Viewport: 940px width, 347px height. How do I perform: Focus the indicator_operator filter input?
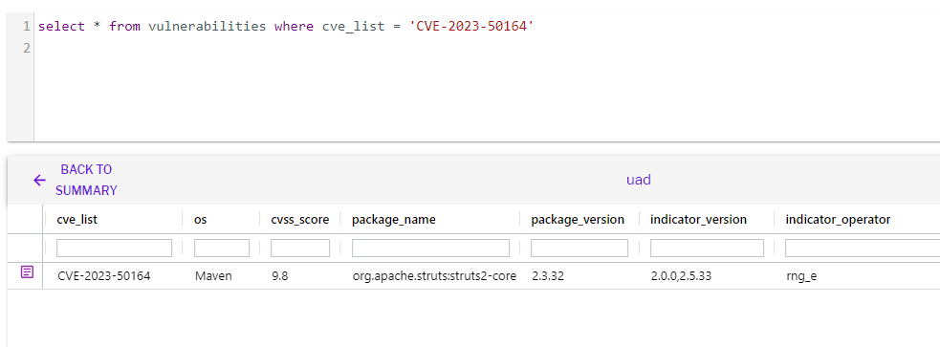[x=863, y=249]
